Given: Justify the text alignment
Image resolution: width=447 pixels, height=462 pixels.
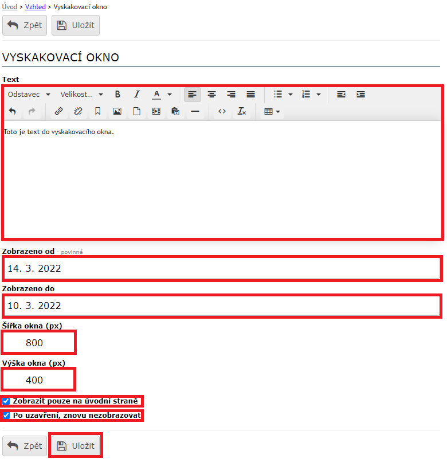Looking at the screenshot, I should pos(250,95).
